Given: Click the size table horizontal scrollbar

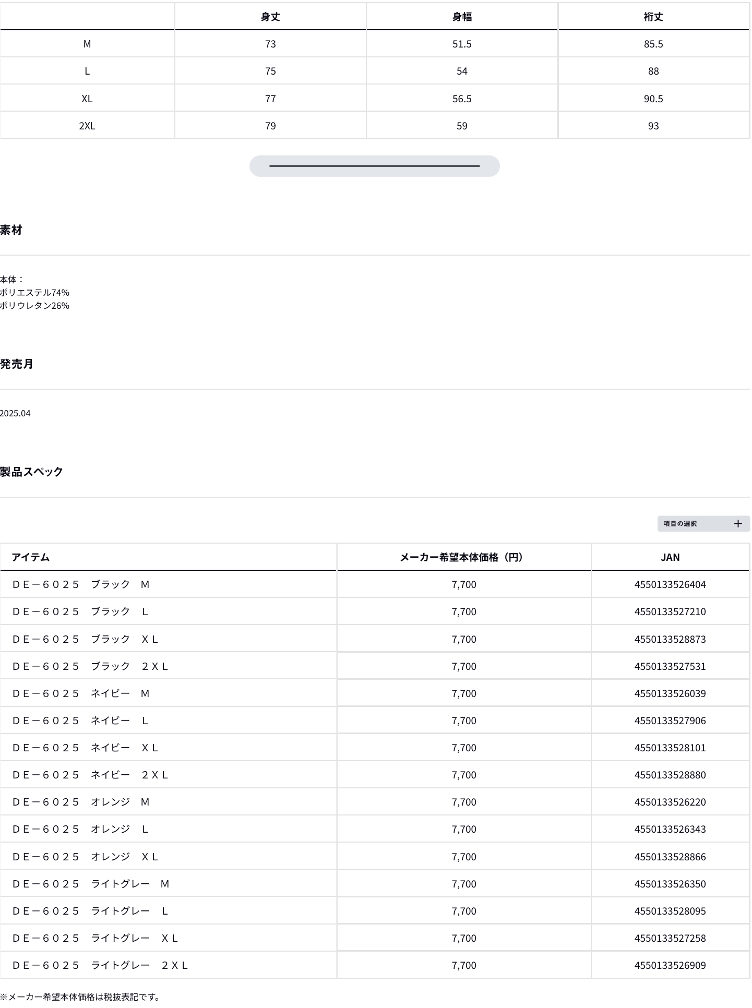Looking at the screenshot, I should tap(374, 166).
